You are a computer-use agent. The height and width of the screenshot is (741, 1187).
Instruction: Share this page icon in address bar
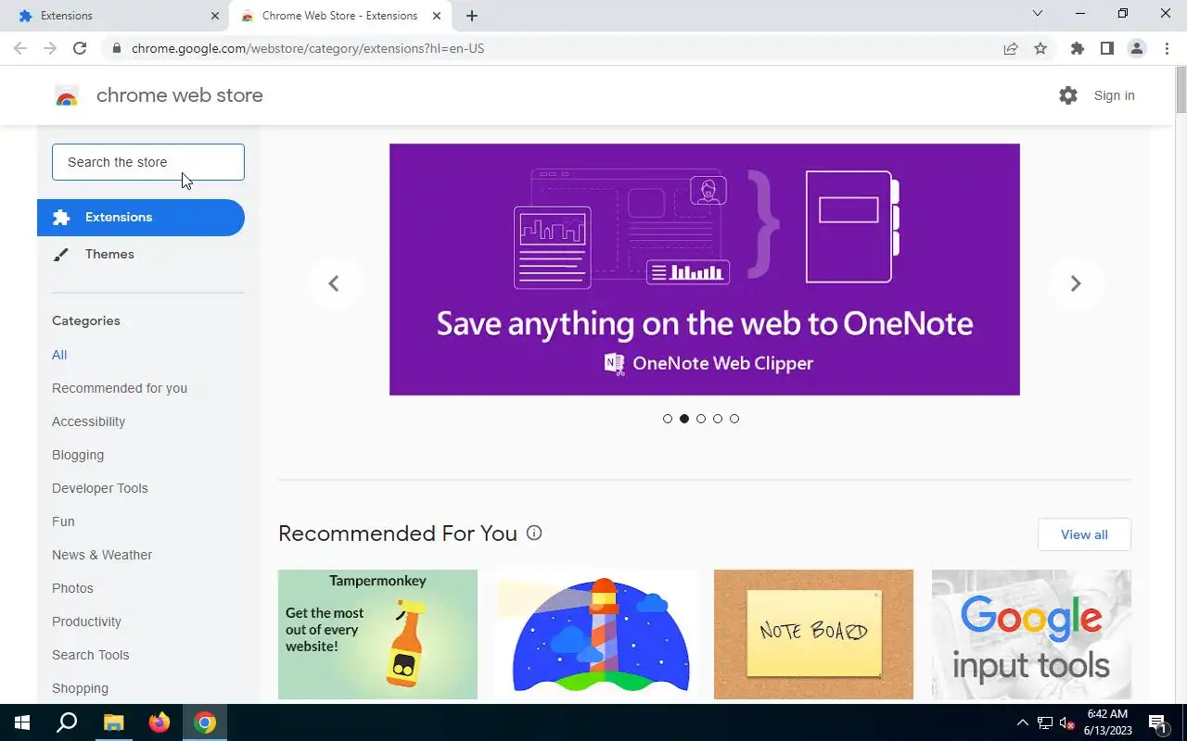click(x=1011, y=48)
